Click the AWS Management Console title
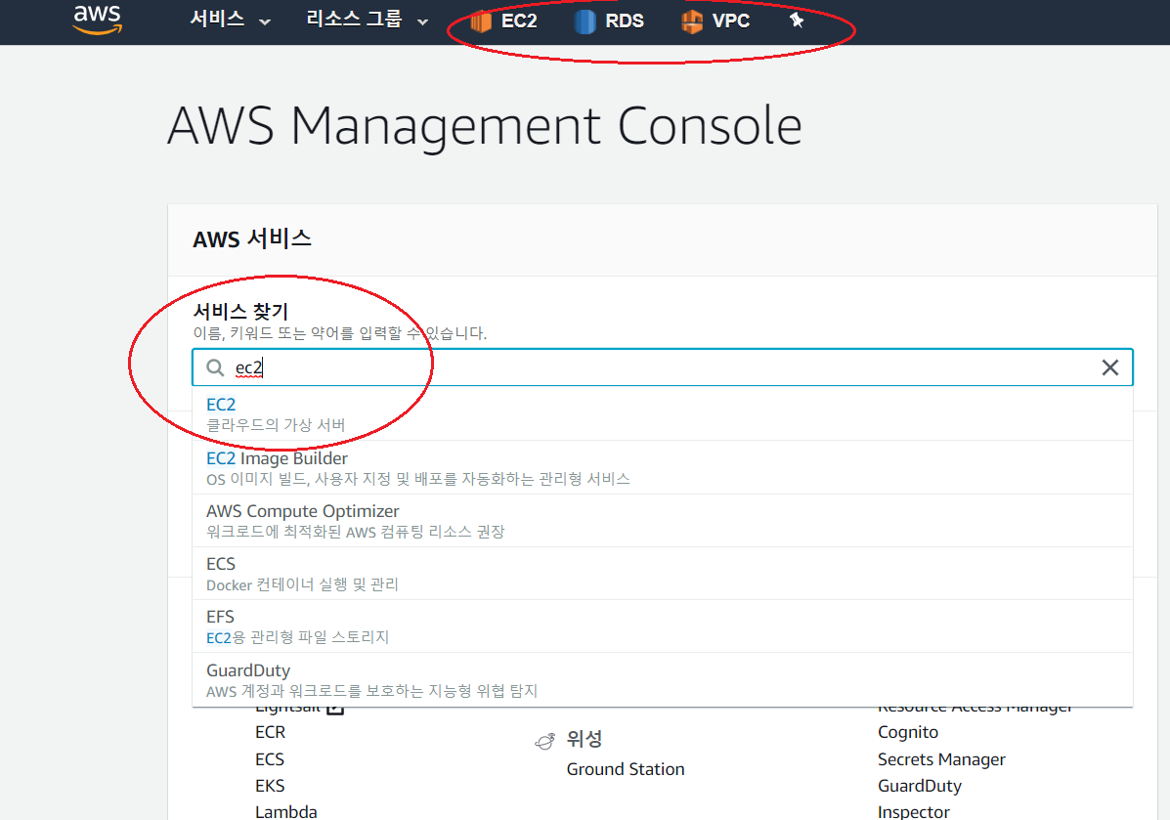1170x820 pixels. [484, 127]
